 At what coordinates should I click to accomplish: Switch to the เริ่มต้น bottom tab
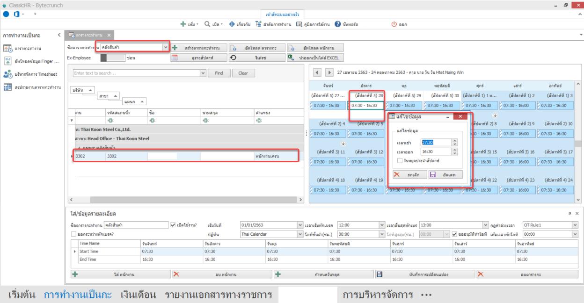[x=22, y=295]
